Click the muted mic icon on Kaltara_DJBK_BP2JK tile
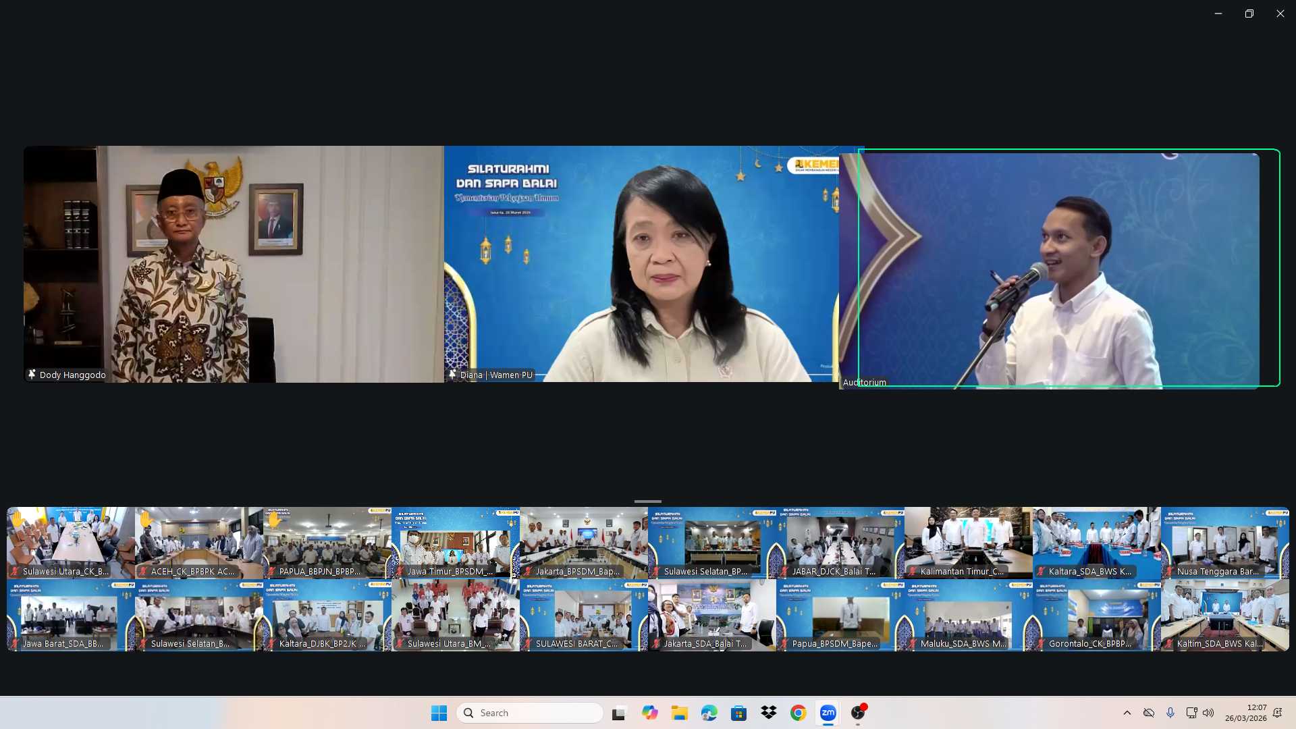1296x729 pixels. pyautogui.click(x=271, y=643)
